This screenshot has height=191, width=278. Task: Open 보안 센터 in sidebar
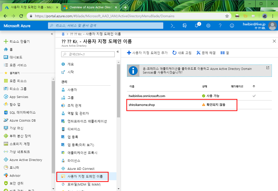point(14,183)
